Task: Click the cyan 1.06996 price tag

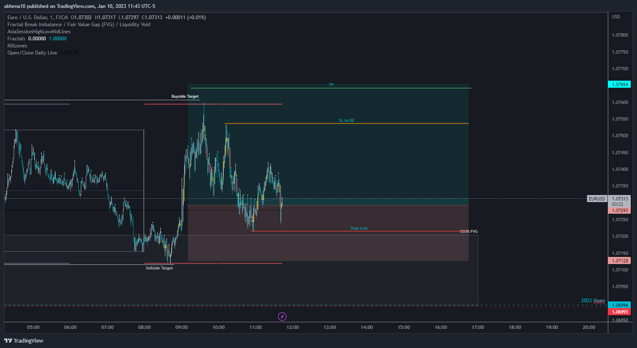Action: click(620, 305)
